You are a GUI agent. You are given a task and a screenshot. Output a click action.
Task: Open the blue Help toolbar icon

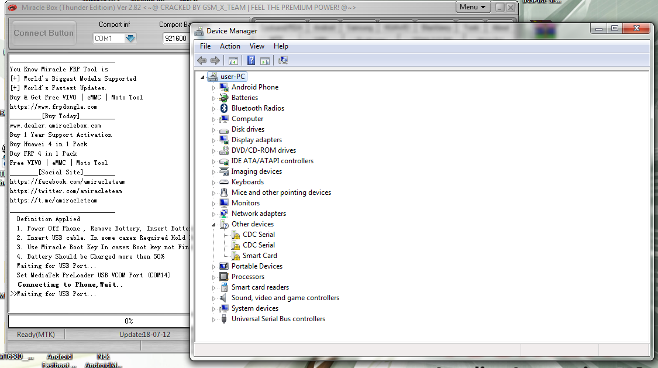point(251,61)
